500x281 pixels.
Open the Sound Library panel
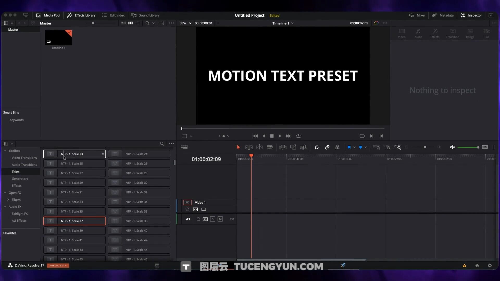pos(145,15)
